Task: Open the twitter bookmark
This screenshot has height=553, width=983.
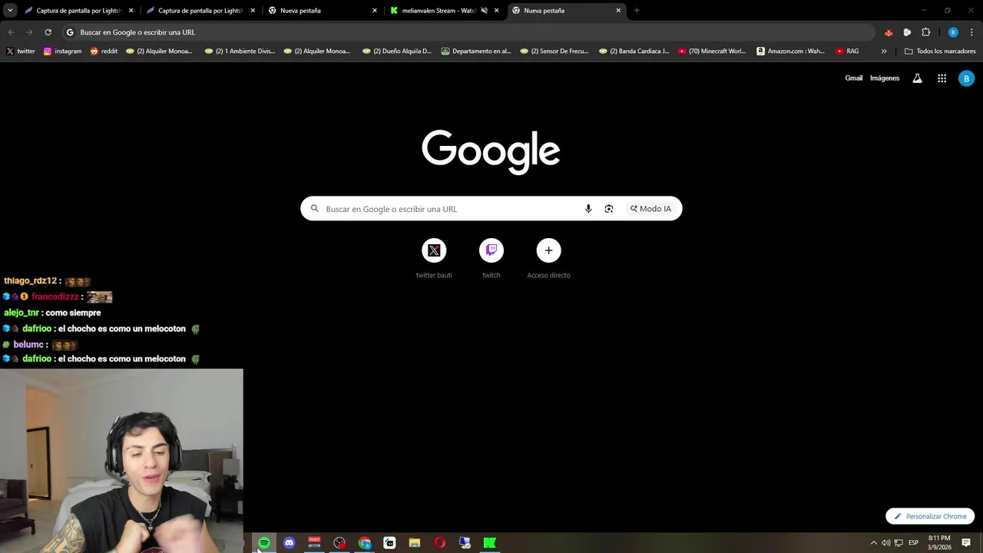Action: point(21,51)
